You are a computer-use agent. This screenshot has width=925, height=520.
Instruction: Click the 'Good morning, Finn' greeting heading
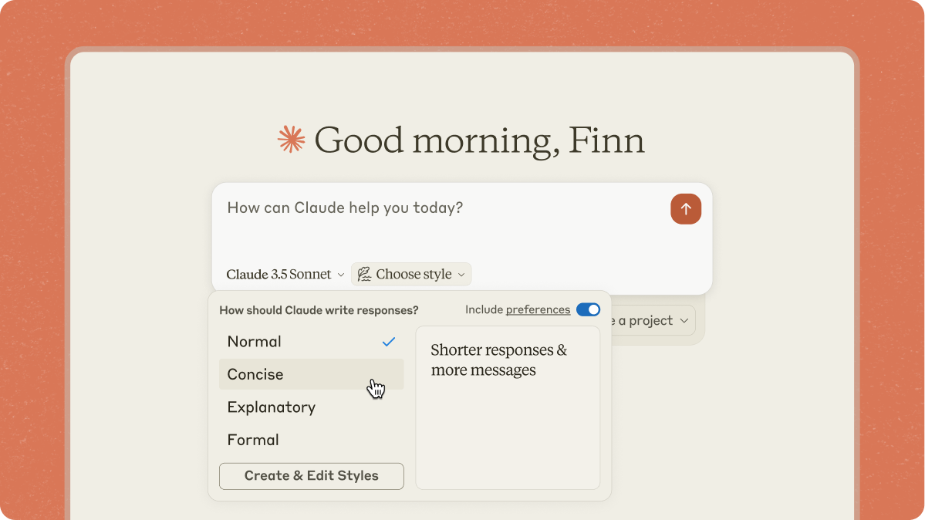[x=479, y=140]
